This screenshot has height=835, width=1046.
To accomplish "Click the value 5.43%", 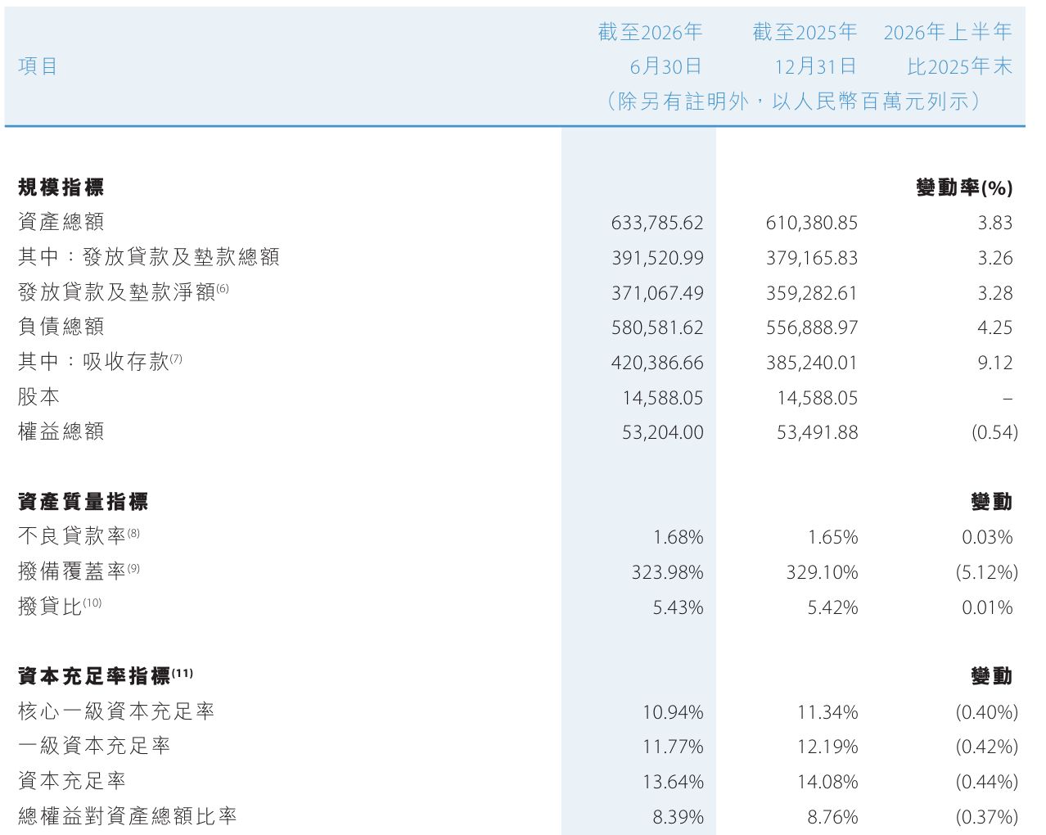I will coord(678,607).
